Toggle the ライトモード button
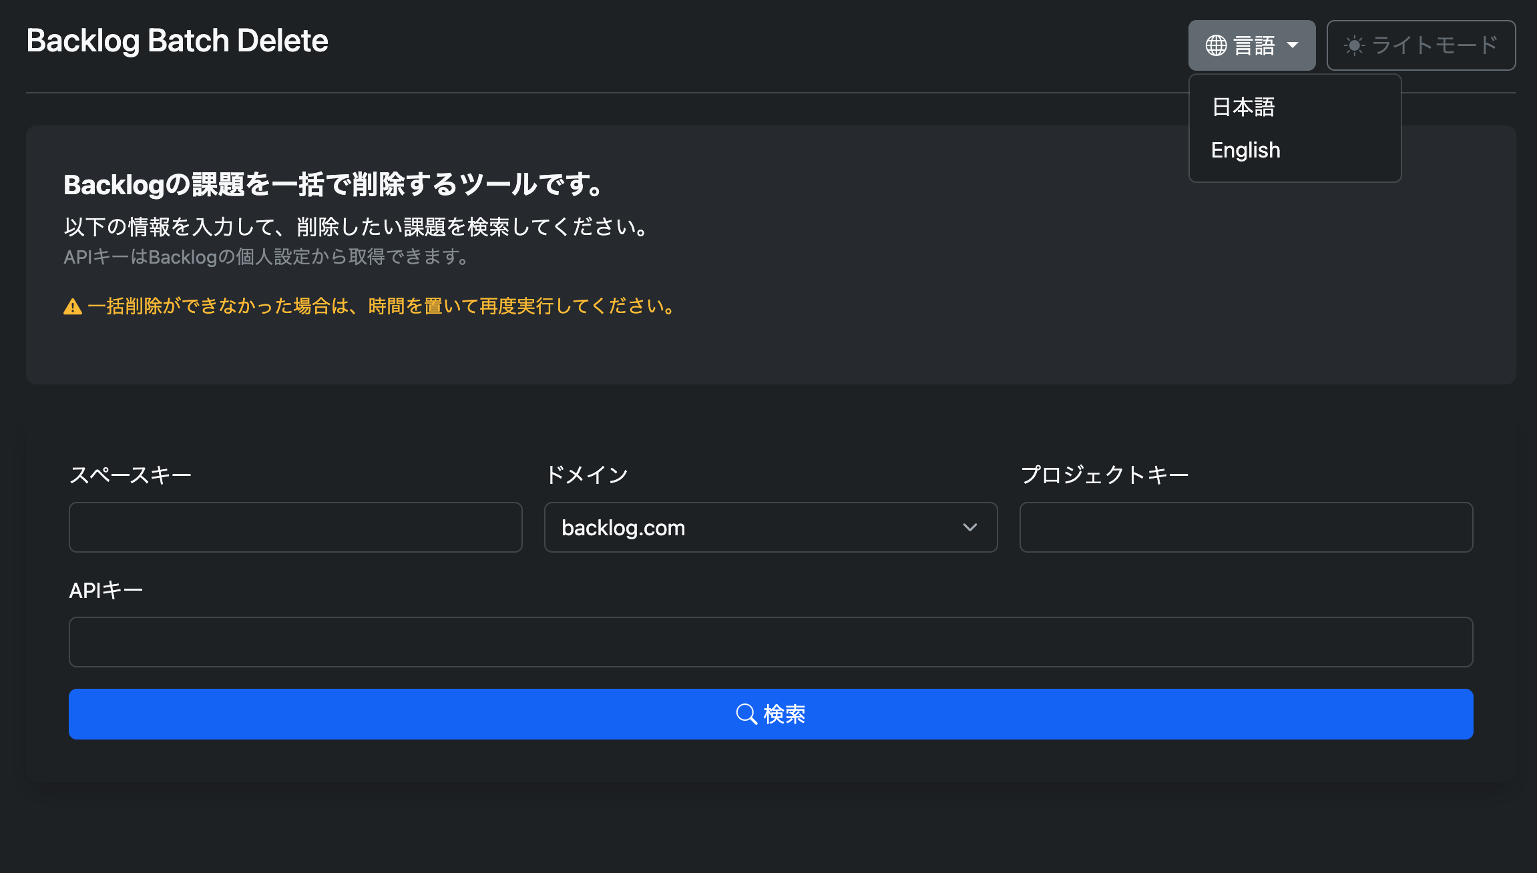 (1421, 45)
